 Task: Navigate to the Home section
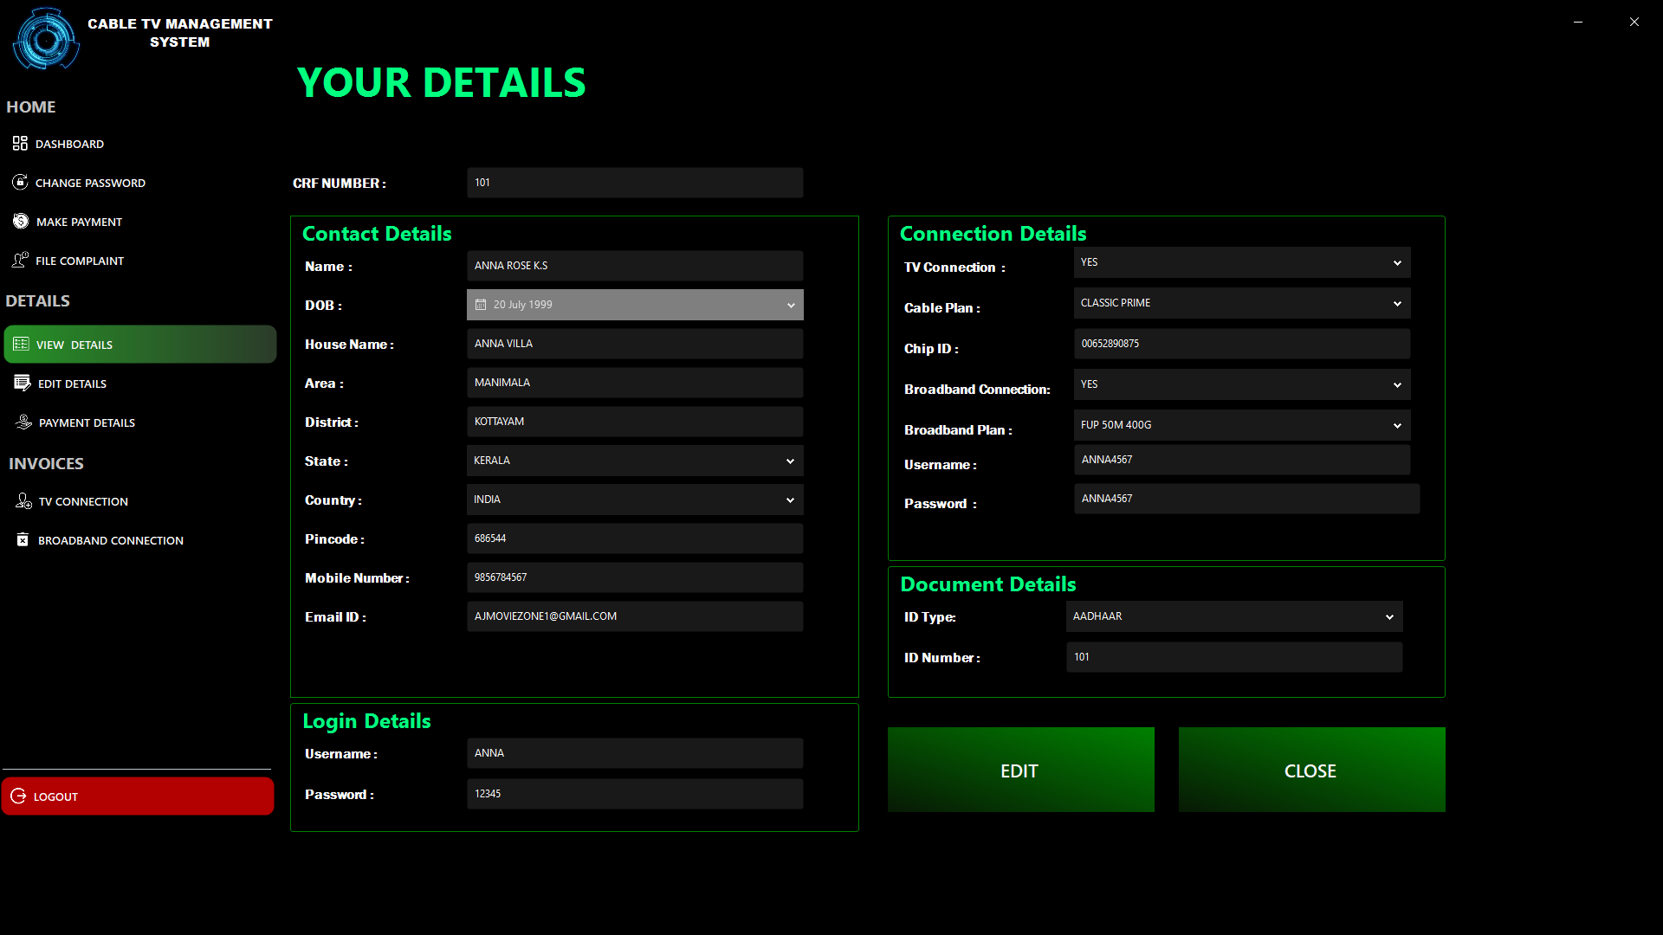click(31, 106)
